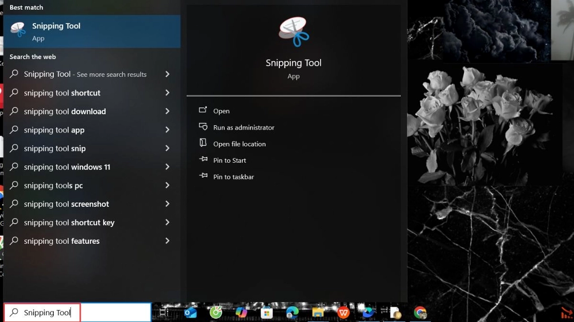Open Outlook from the taskbar
574x322 pixels.
pos(191,312)
